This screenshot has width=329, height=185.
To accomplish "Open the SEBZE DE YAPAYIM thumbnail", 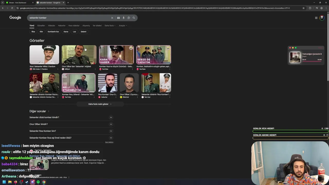I will pyautogui.click(x=154, y=55).
